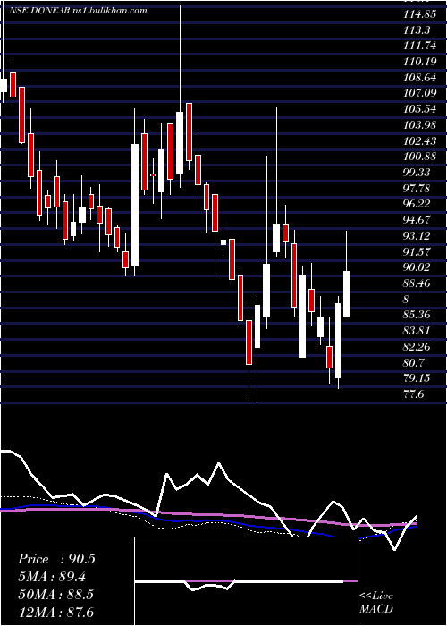This screenshot has width=447, height=626.
Task: Select the 50MA : 88.5 value
Action: pyautogui.click(x=55, y=595)
